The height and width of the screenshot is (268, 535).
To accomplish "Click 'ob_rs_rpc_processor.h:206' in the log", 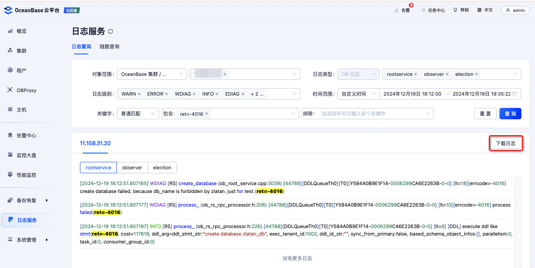I will (233, 205).
